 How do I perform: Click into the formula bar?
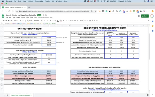[77, 23]
